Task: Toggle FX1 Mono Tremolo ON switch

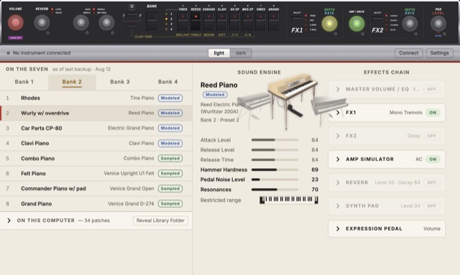Action: [x=433, y=113]
